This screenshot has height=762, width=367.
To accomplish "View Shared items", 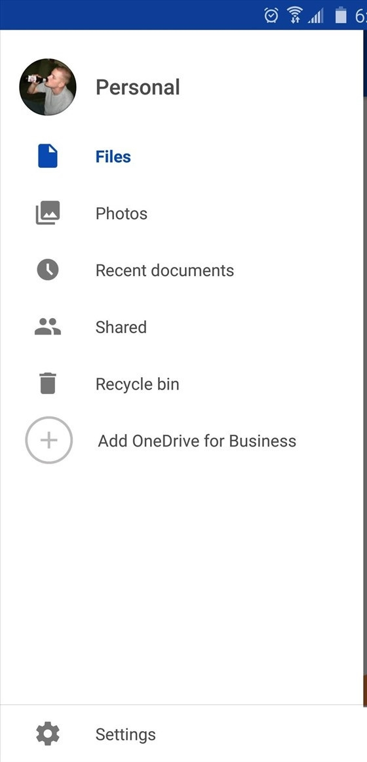I will (121, 327).
